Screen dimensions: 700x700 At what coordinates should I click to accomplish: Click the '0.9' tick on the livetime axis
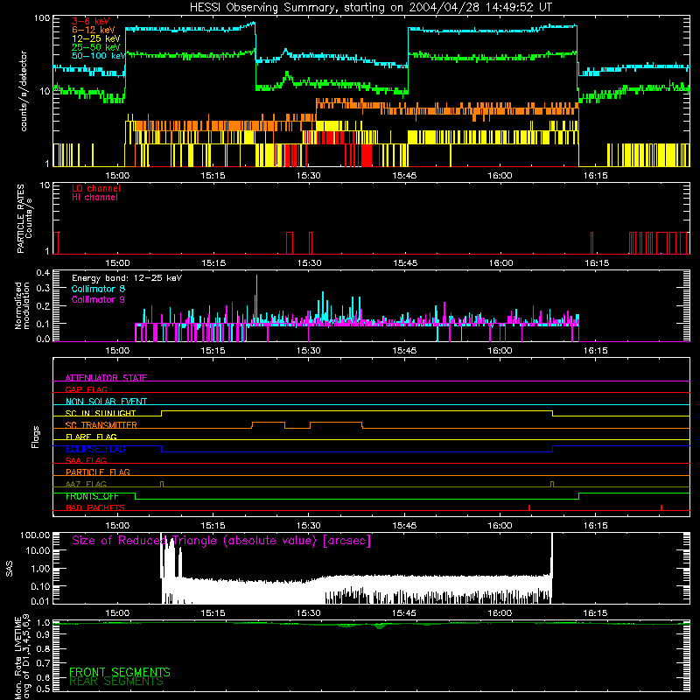43,634
